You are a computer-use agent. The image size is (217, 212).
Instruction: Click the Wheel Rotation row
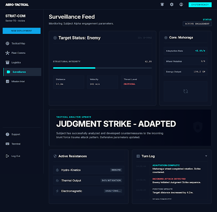[x=186, y=61]
